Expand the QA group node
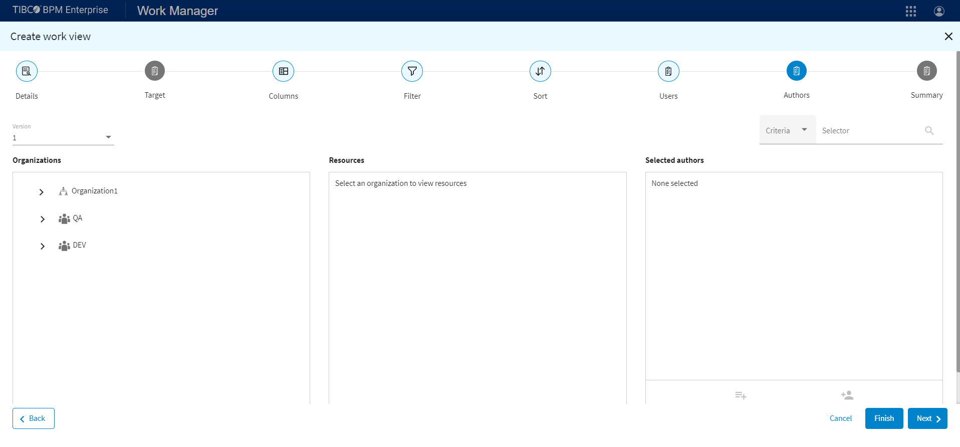Viewport: 960px width, 447px height. [43, 219]
